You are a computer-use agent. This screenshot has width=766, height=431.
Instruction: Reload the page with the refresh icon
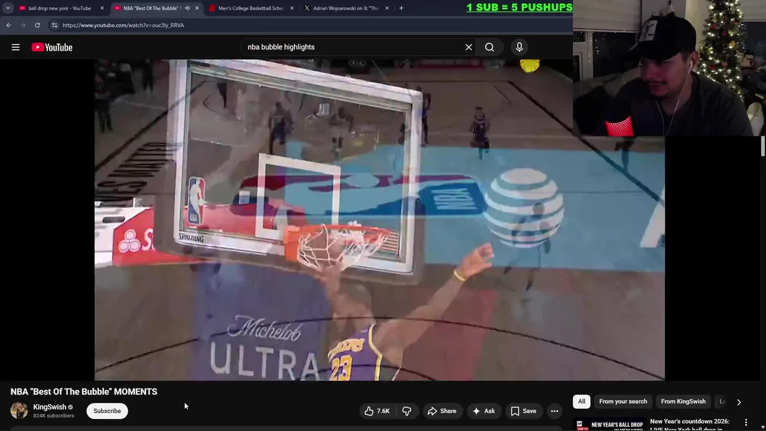(37, 25)
